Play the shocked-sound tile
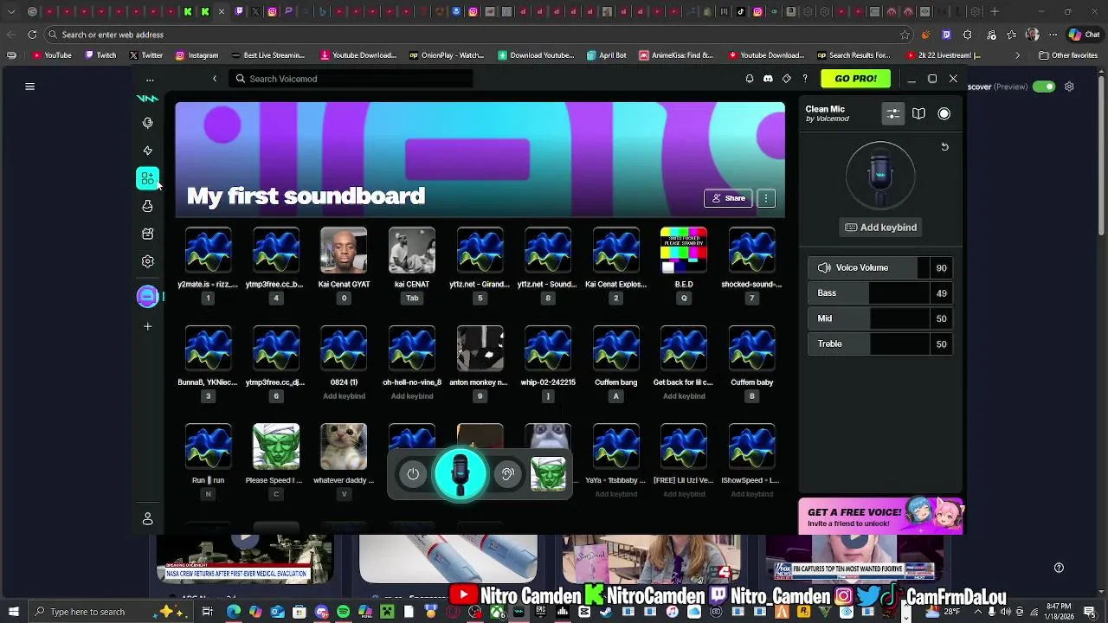This screenshot has height=623, width=1108. (752, 250)
